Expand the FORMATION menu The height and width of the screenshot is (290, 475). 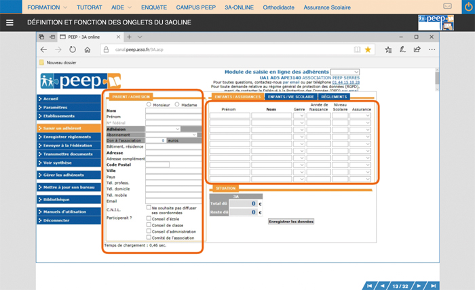[43, 7]
